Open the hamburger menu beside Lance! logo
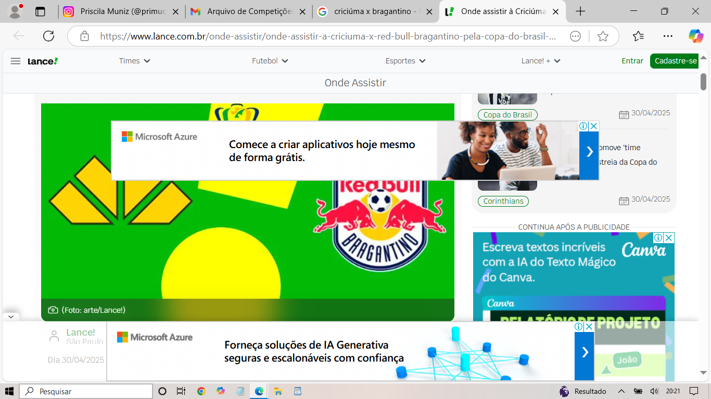711x399 pixels. click(x=16, y=61)
